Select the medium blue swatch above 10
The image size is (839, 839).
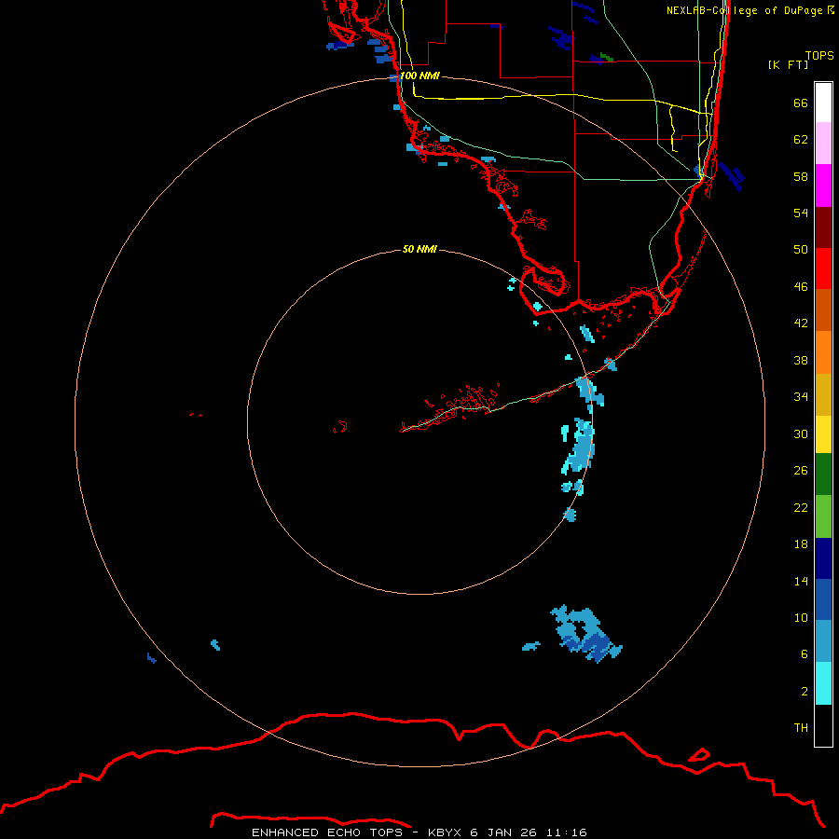tap(823, 599)
